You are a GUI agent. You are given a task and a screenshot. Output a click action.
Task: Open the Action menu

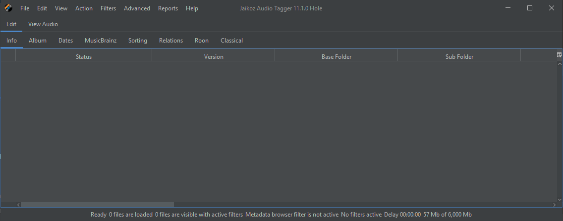pyautogui.click(x=84, y=8)
